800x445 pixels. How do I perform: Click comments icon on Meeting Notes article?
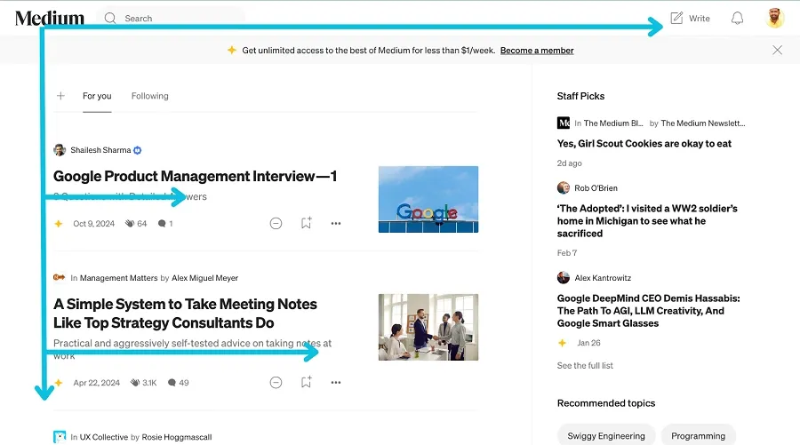[x=172, y=383]
